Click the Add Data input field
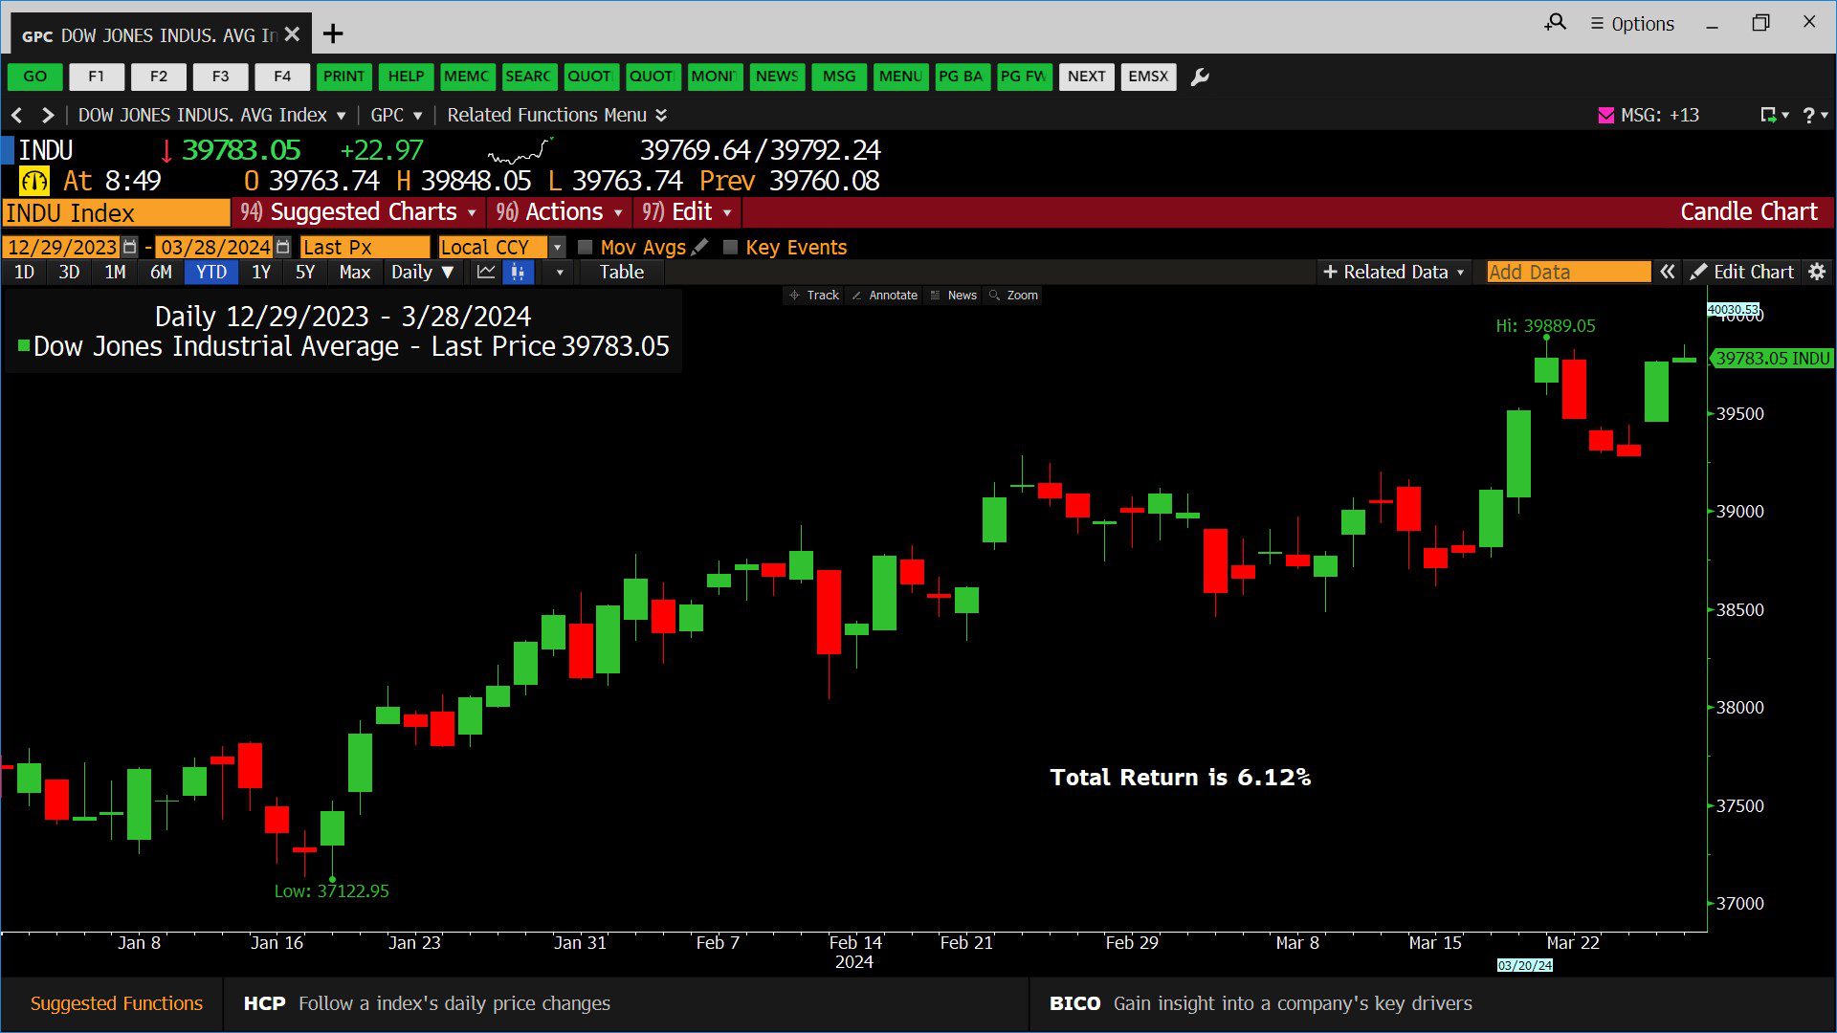Screen dimensions: 1837x1033 pos(1569,272)
